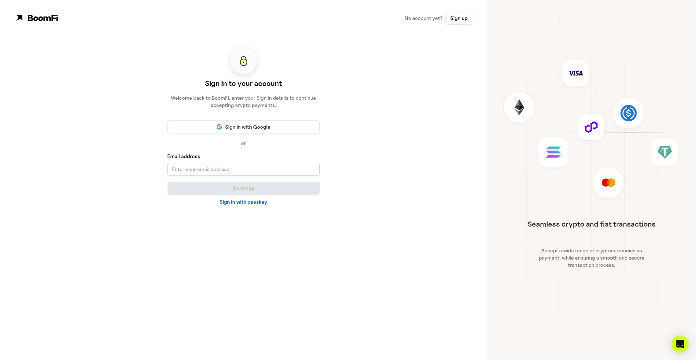Click the green Tether icon
Screen dimensions: 696x360
[664, 152]
